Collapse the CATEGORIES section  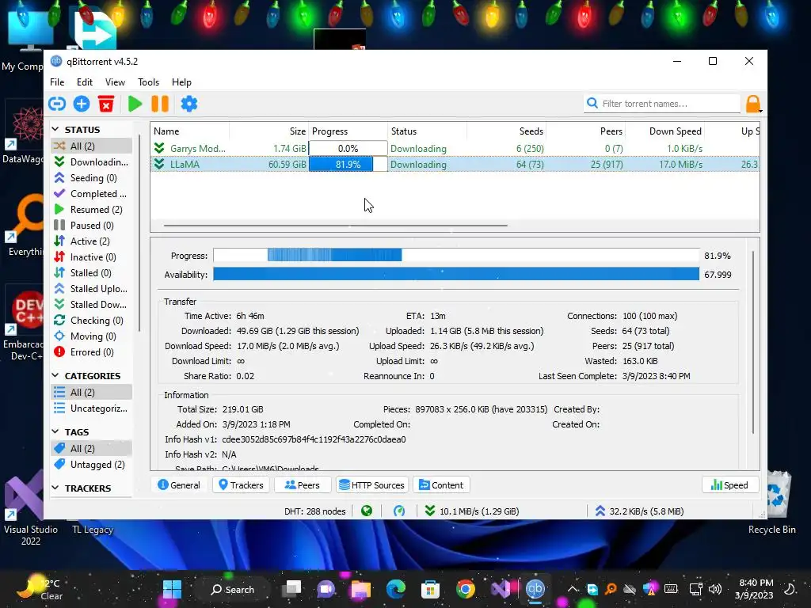click(x=55, y=375)
